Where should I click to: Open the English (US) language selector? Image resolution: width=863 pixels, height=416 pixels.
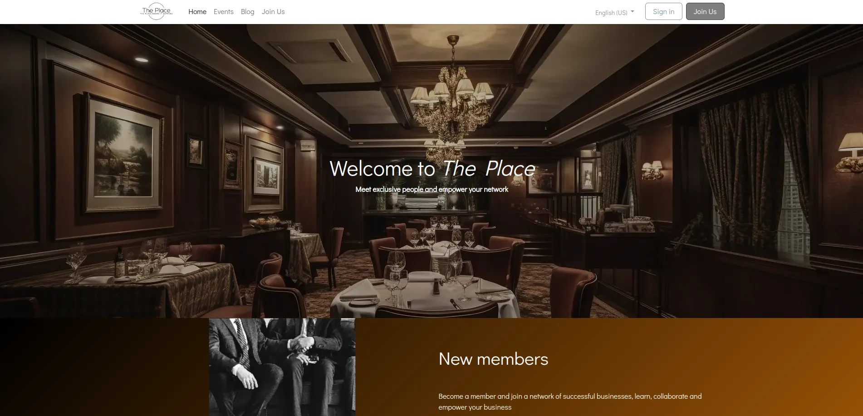pos(615,12)
